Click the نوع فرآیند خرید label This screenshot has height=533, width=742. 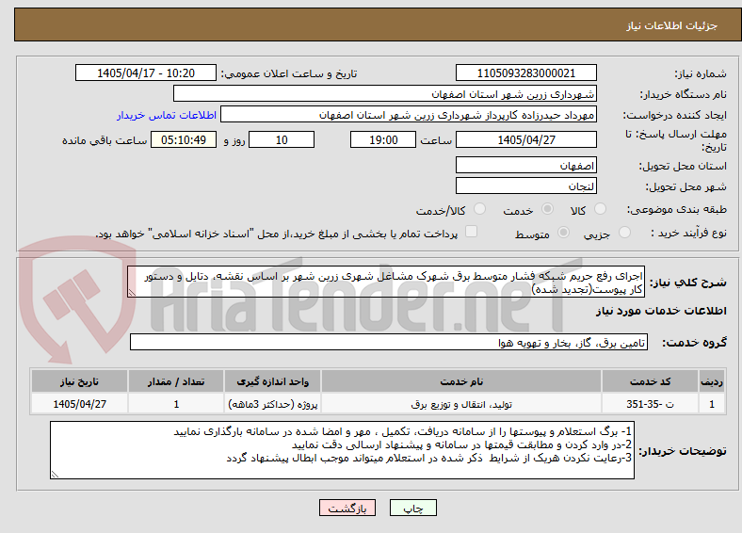coord(688,233)
